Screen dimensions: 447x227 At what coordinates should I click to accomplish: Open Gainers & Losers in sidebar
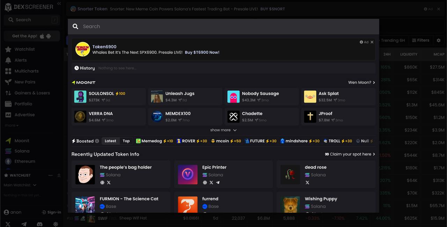pos(32,93)
